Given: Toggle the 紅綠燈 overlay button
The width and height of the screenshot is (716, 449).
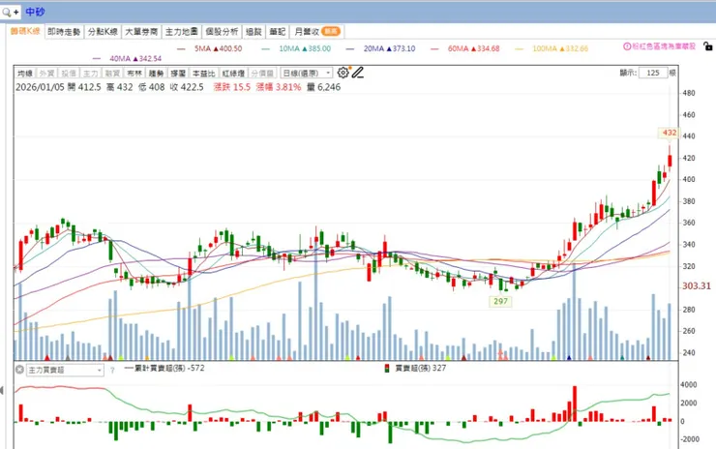Looking at the screenshot, I should point(233,74).
